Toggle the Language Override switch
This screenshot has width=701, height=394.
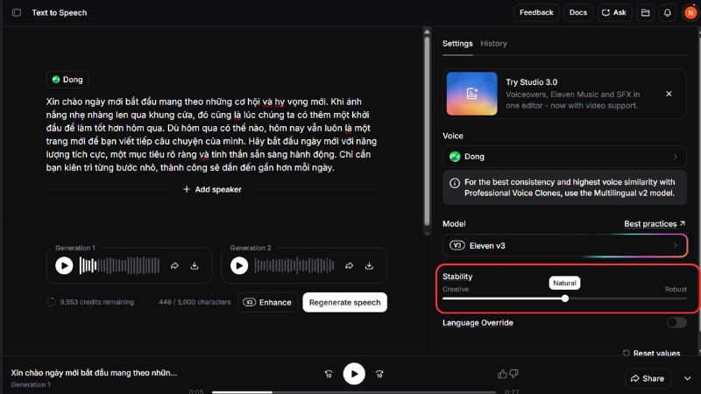(x=676, y=322)
